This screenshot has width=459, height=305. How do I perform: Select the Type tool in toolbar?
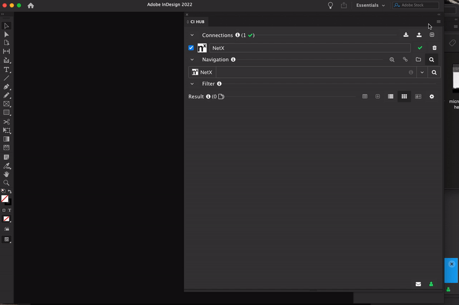[x=6, y=69]
